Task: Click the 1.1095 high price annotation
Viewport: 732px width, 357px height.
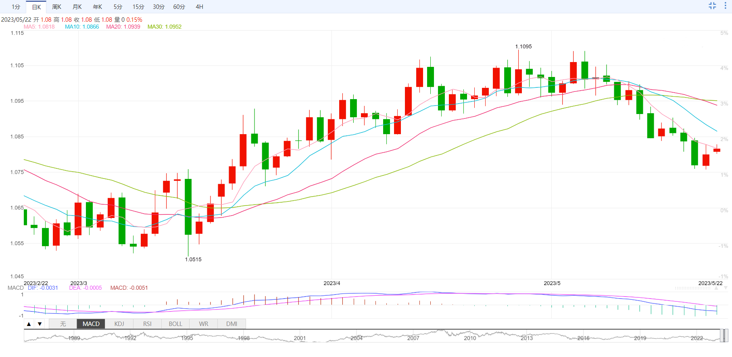Action: pos(523,46)
